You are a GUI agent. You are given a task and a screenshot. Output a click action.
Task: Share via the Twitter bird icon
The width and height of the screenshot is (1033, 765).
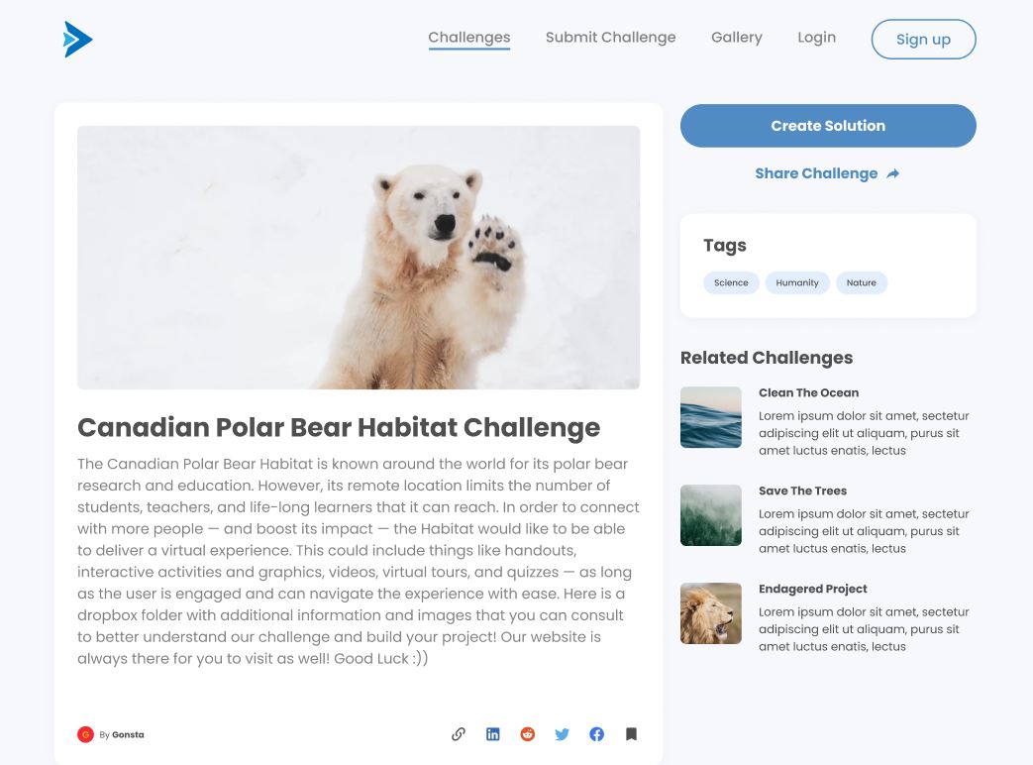(562, 734)
